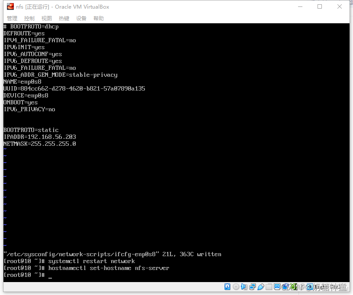Click the UUID=884cc662 line
This screenshot has width=353, height=295.
click(x=74, y=88)
